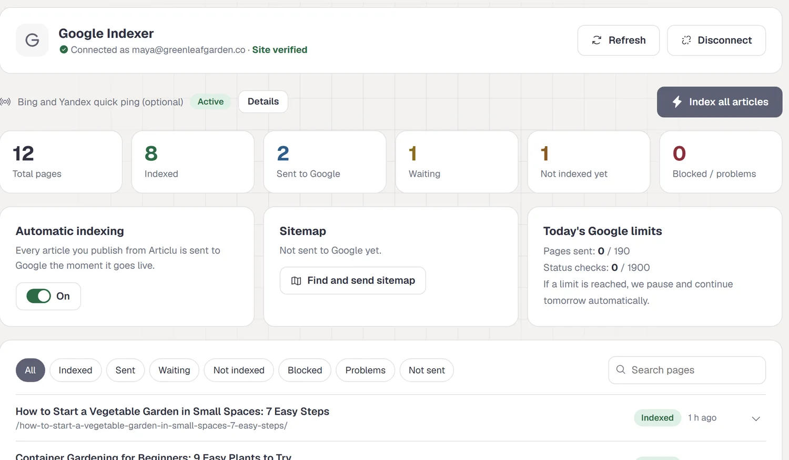Filter pages by Waiting
Screen dimensions: 789x460
174,370
